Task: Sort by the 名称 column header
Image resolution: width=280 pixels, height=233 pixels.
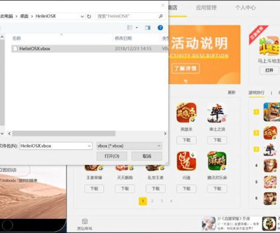Action: (x=17, y=38)
